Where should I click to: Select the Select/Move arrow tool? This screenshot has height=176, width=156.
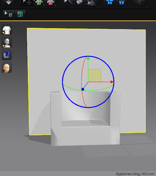pyautogui.click(x=27, y=3)
